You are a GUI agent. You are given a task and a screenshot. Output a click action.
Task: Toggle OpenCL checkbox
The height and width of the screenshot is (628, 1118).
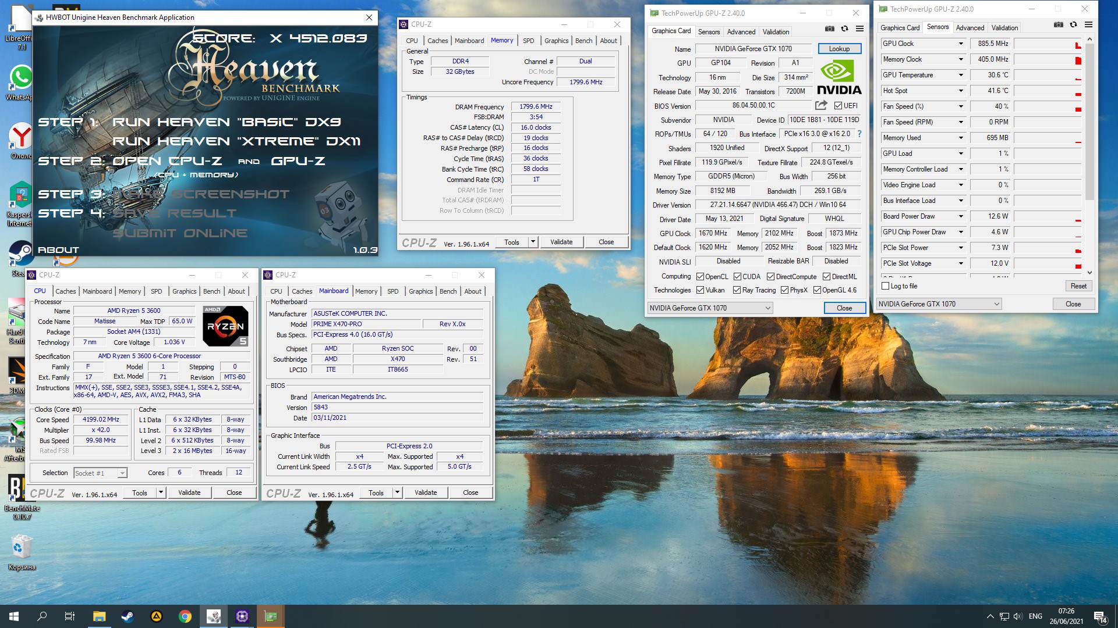coord(700,277)
